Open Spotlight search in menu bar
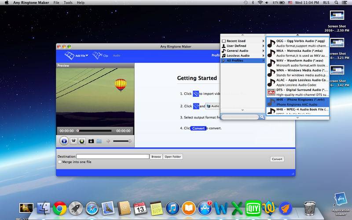The height and width of the screenshot is (220, 352). point(336,3)
